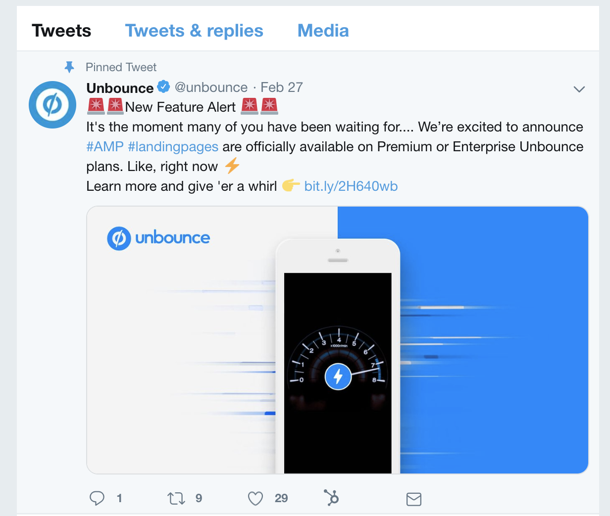Screen dimensions: 610x516
Task: Open the Unbounce profile avatar
Action: point(52,105)
